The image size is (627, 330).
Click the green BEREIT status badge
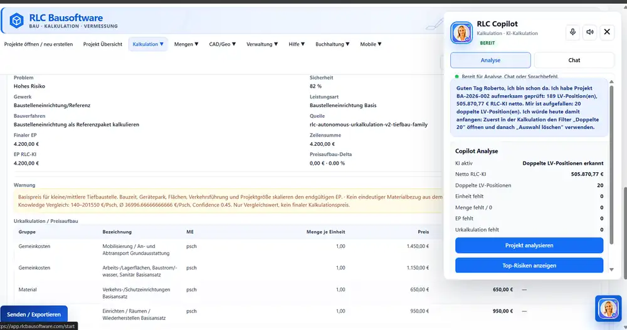point(487,43)
